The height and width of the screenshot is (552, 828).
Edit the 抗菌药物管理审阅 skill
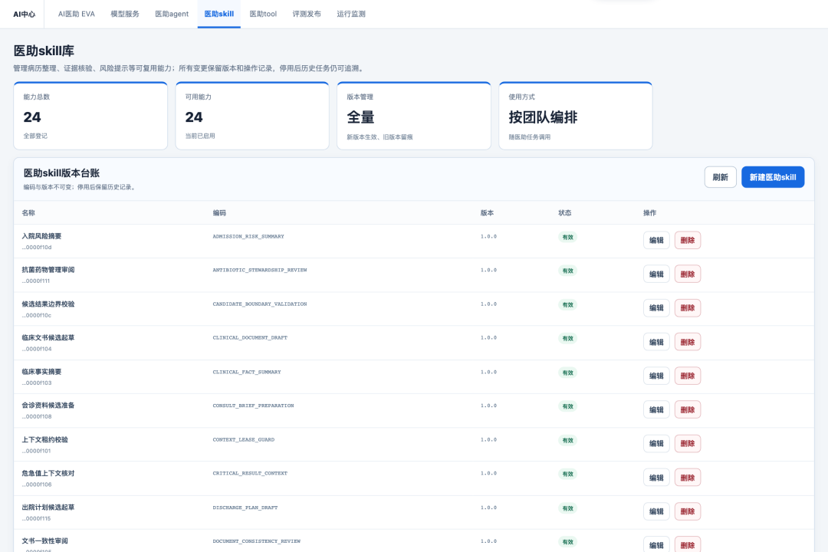coord(656,274)
